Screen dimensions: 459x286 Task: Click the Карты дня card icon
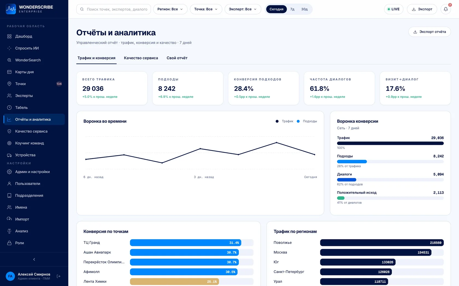pyautogui.click(x=9, y=72)
